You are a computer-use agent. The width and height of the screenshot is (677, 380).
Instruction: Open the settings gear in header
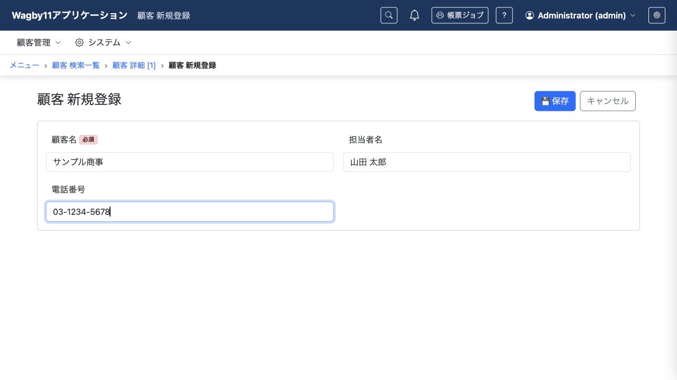pos(657,15)
